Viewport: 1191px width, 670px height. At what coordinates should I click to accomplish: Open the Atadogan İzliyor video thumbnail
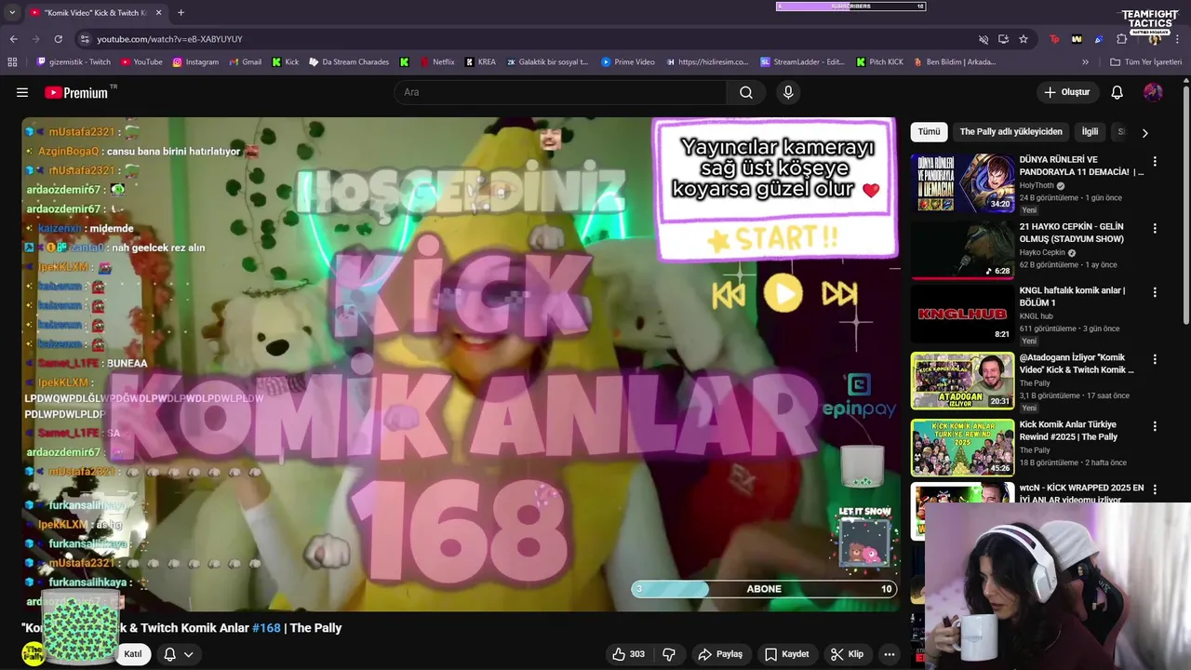tap(962, 381)
